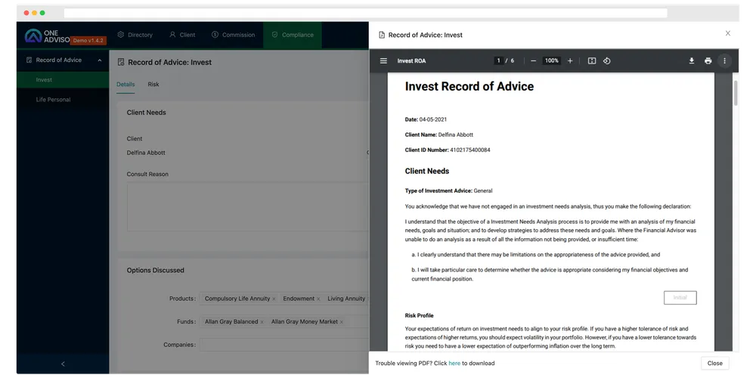Screen dimensions: 756x378
Task: Click the Close button below the PDF
Action: [x=714, y=363]
